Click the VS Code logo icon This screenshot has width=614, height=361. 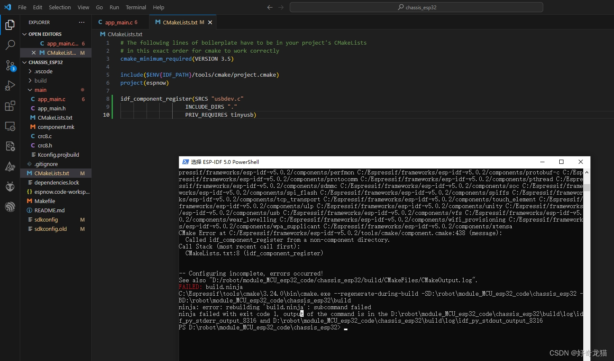[8, 7]
